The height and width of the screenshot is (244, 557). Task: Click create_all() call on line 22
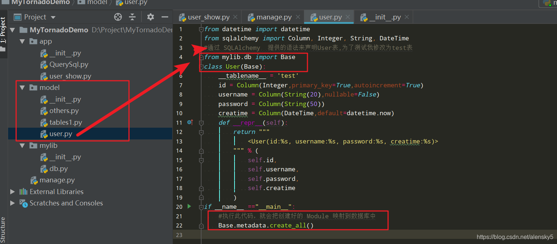coord(292,225)
